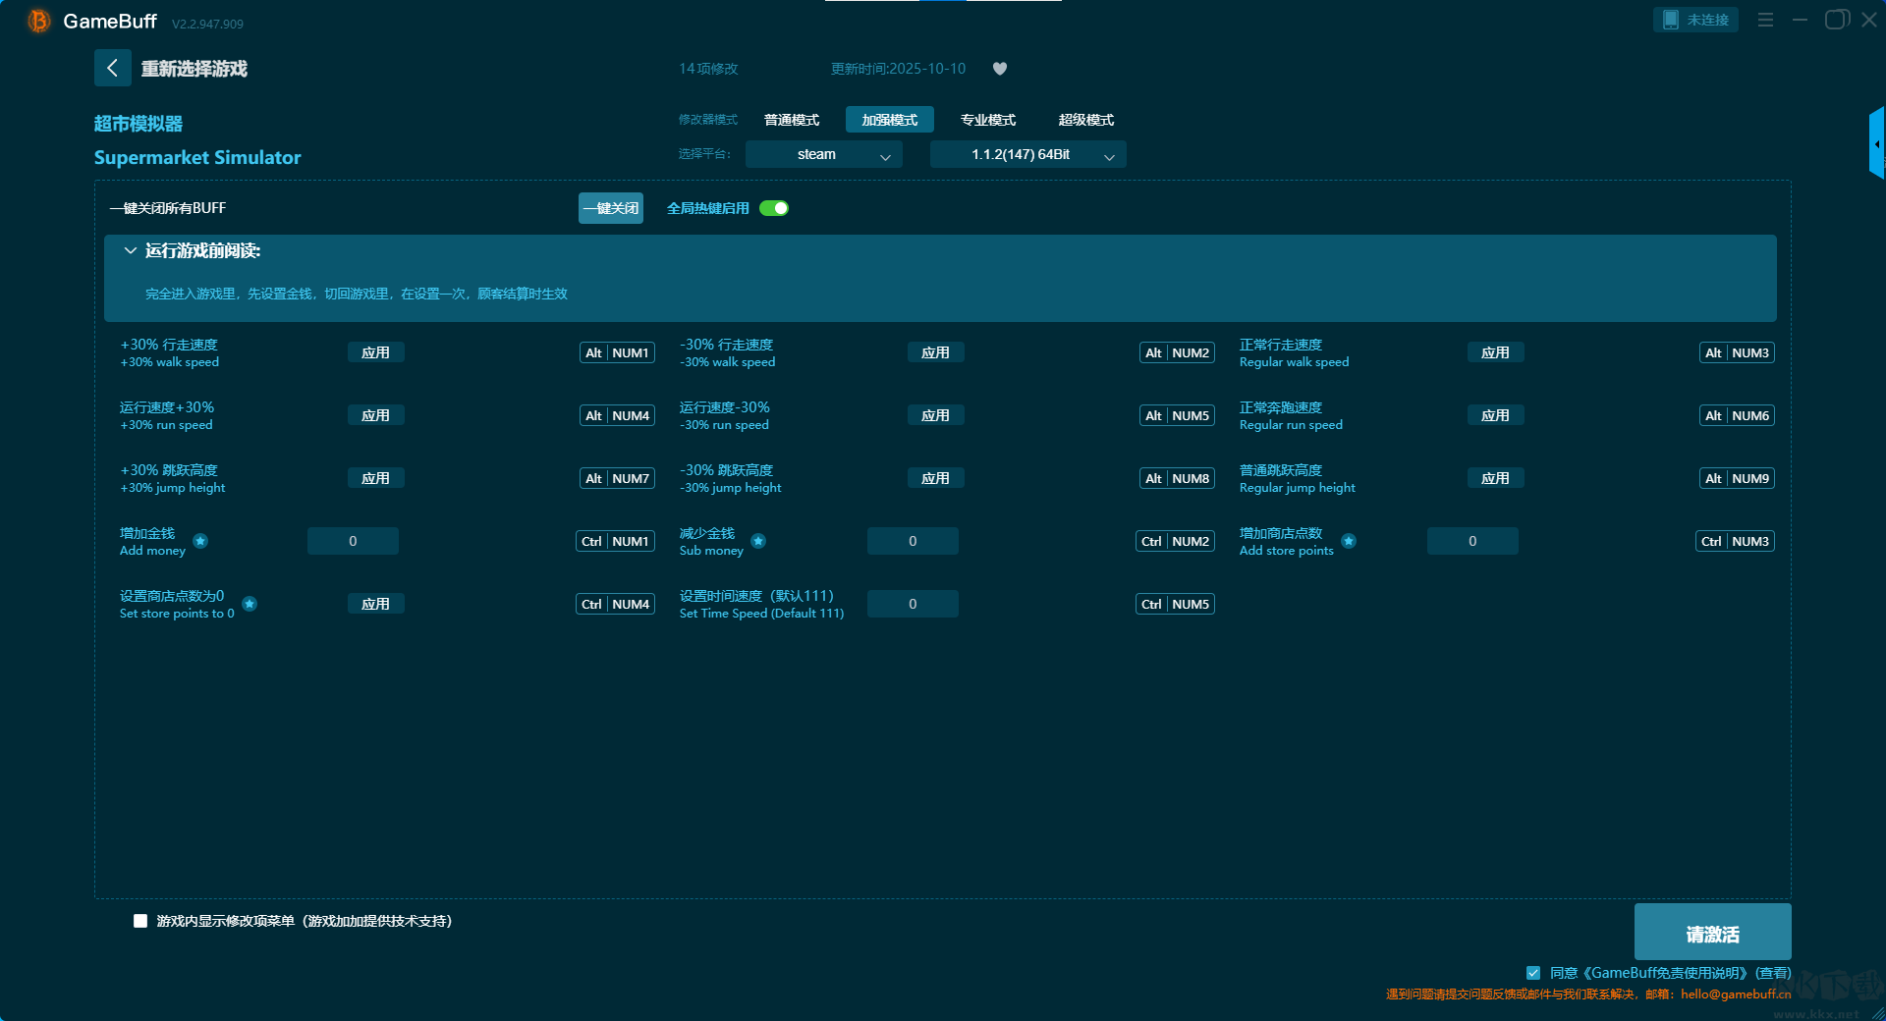Open the steam platform dropdown
Screen dimensions: 1886x1021
(x=823, y=155)
